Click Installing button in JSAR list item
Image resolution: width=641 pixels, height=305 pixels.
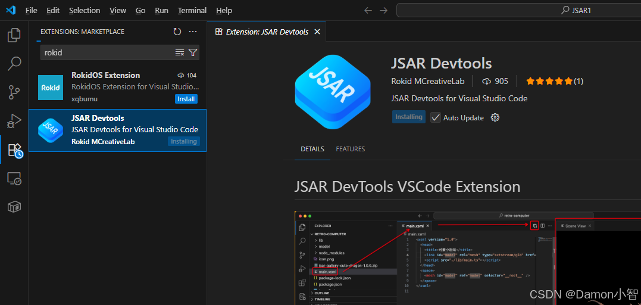[183, 141]
